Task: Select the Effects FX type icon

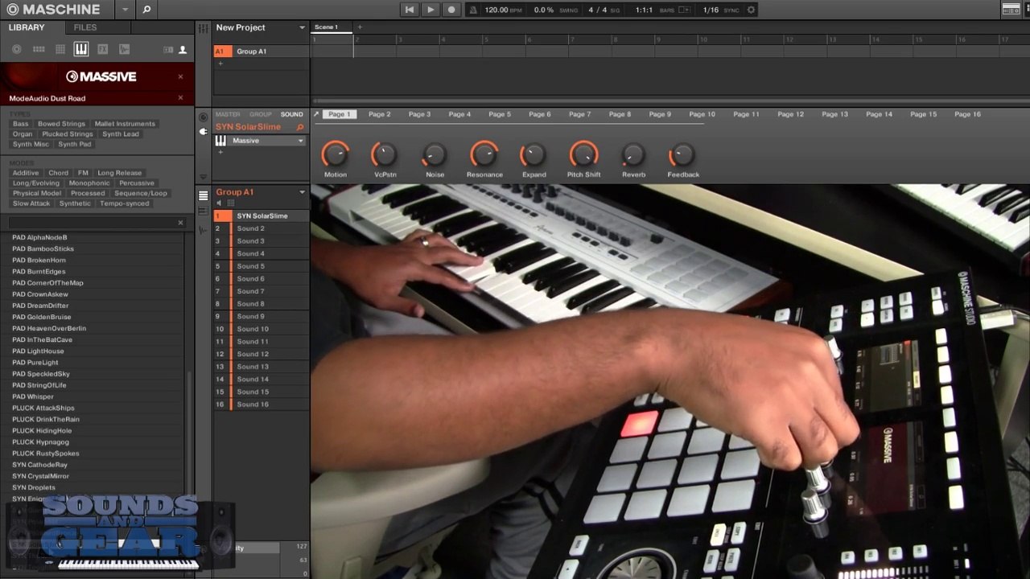Action: point(102,49)
